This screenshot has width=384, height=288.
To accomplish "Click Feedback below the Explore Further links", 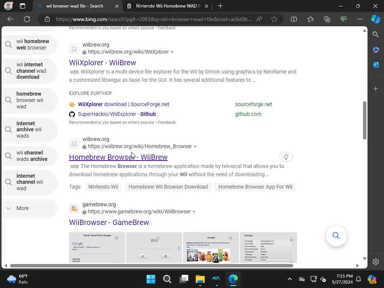I will (x=166, y=122).
